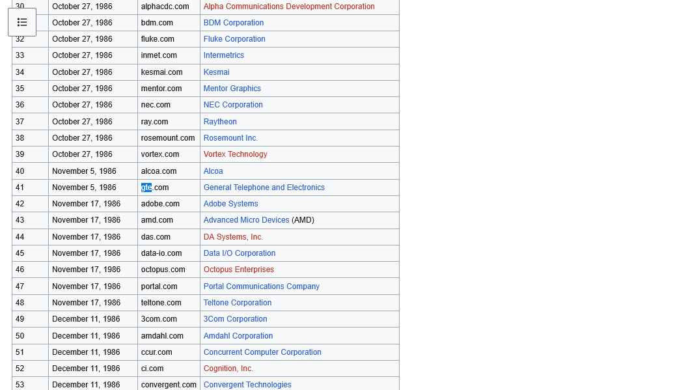Select the nec.com domain text

coord(156,105)
